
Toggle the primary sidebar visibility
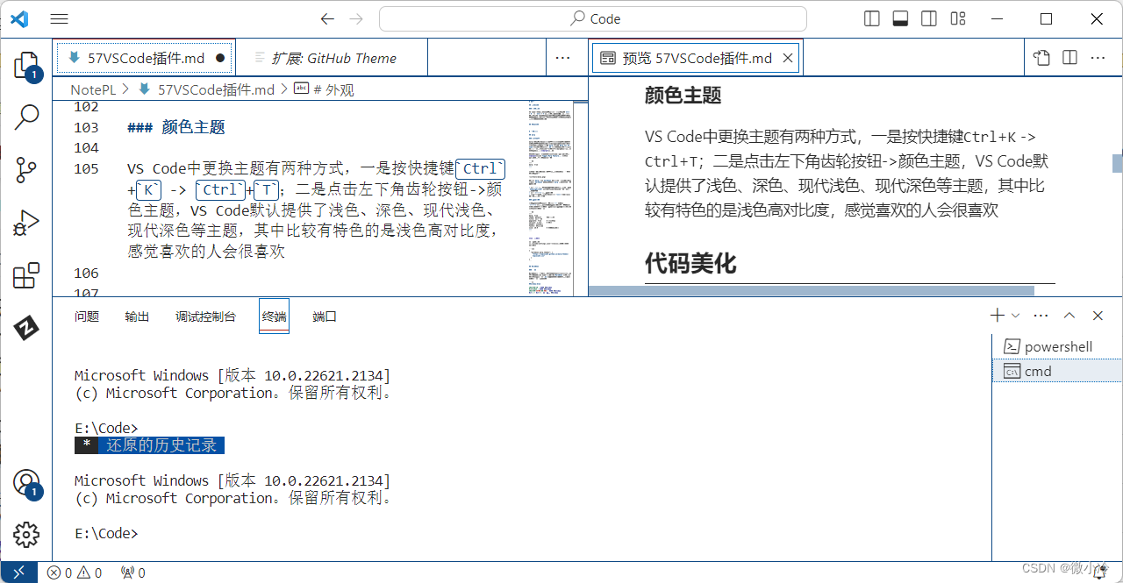(870, 18)
